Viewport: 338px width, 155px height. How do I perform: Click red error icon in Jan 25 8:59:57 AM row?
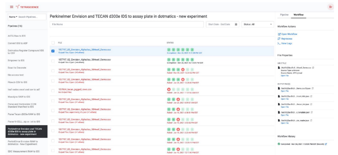(x=178, y=100)
